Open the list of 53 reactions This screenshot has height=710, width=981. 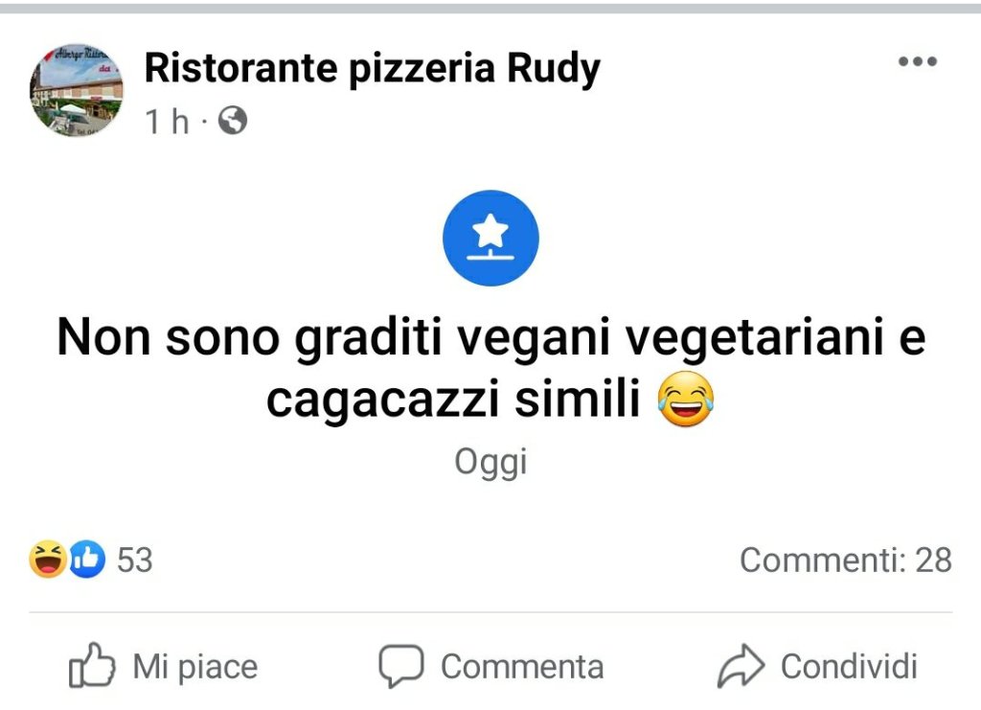pos(134,560)
